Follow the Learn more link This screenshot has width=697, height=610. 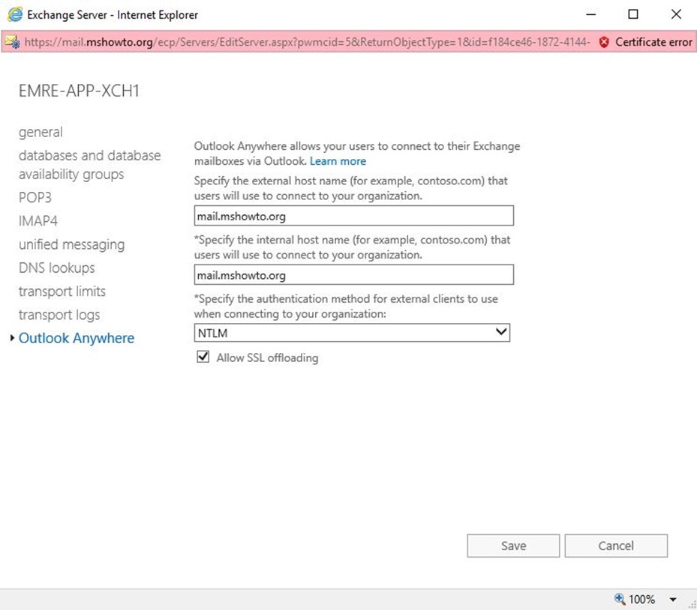click(338, 161)
